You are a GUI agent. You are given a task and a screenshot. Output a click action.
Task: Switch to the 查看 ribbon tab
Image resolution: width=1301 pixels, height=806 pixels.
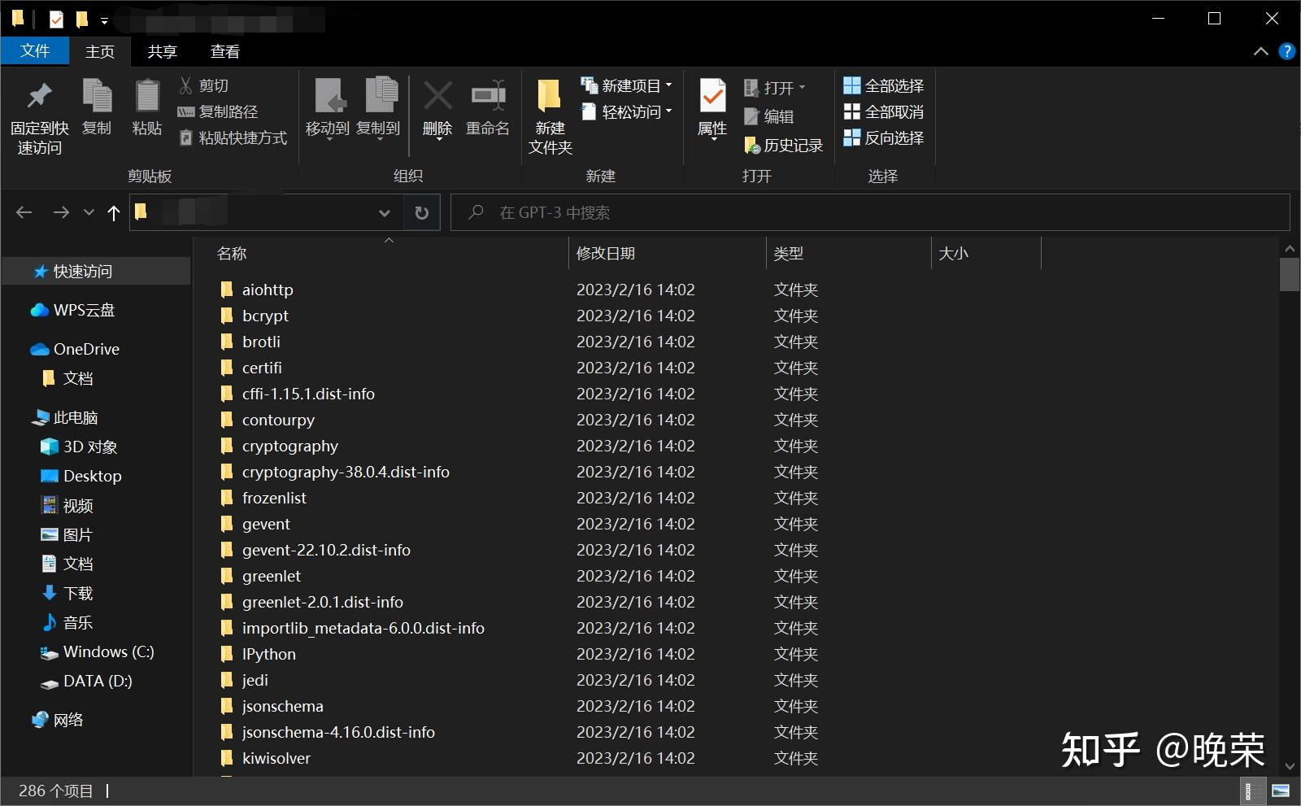(x=224, y=51)
